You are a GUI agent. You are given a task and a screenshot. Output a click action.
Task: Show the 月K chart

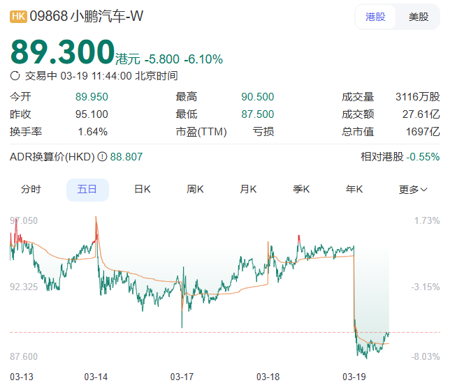point(248,189)
